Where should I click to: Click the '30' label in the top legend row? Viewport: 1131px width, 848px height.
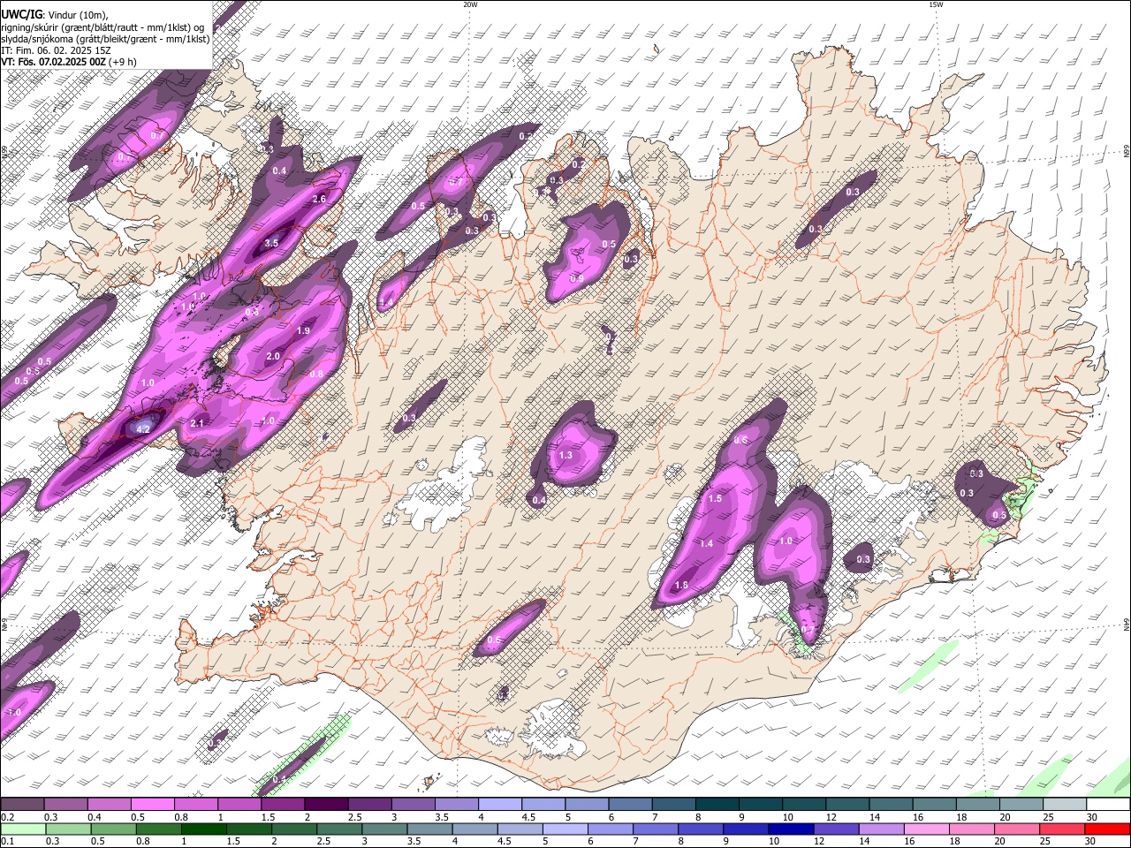click(1090, 817)
